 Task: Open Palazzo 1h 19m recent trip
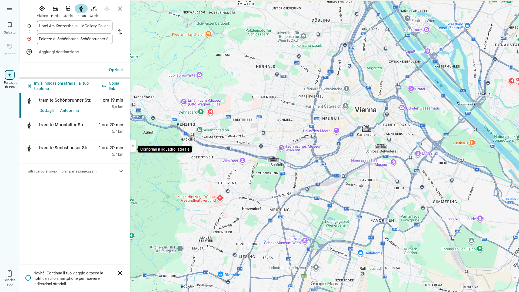pyautogui.click(x=10, y=79)
